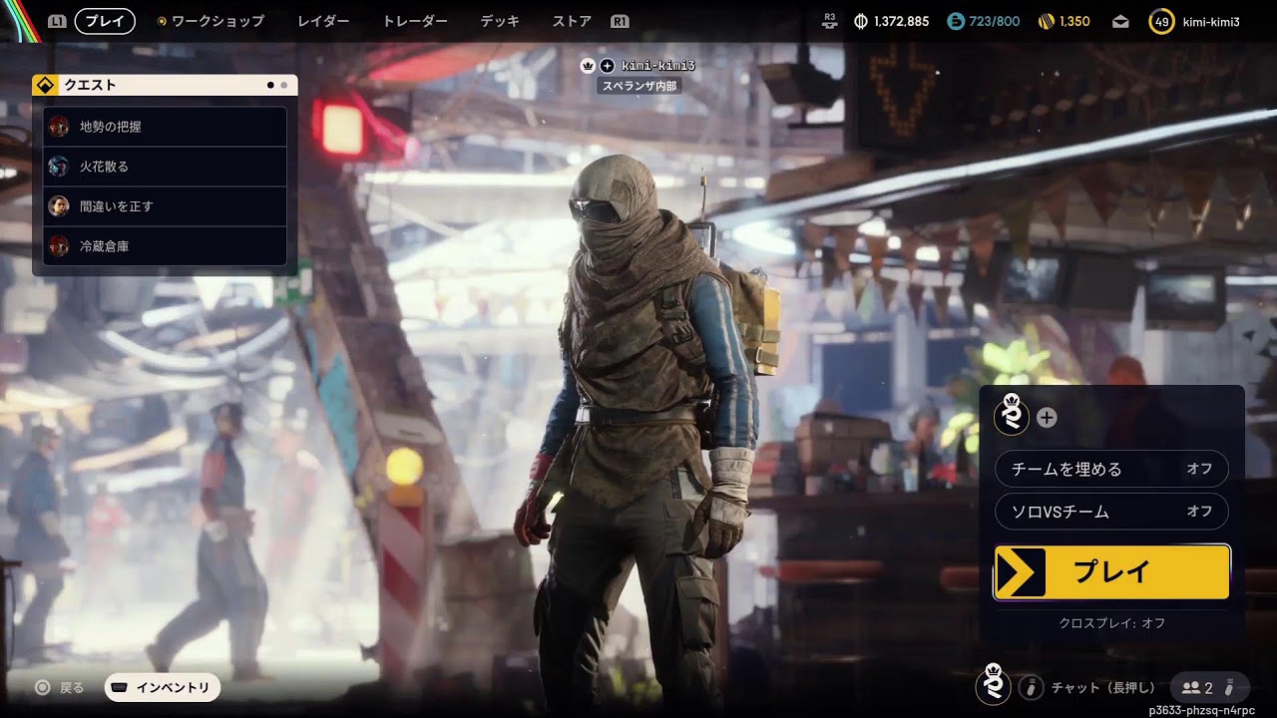Click the microphone icon beside チャット
Viewport: 1277px width, 718px height.
pyautogui.click(x=1031, y=688)
